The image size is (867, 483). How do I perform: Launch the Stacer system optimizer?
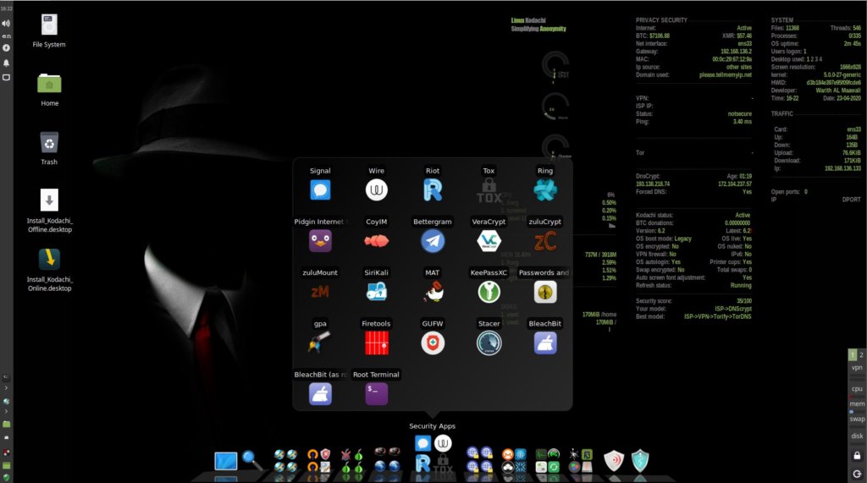click(x=489, y=343)
